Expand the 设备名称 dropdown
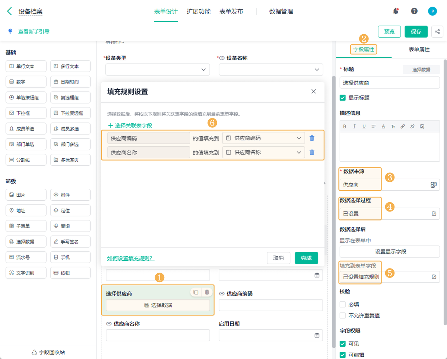The width and height of the screenshot is (447, 359). (317, 70)
